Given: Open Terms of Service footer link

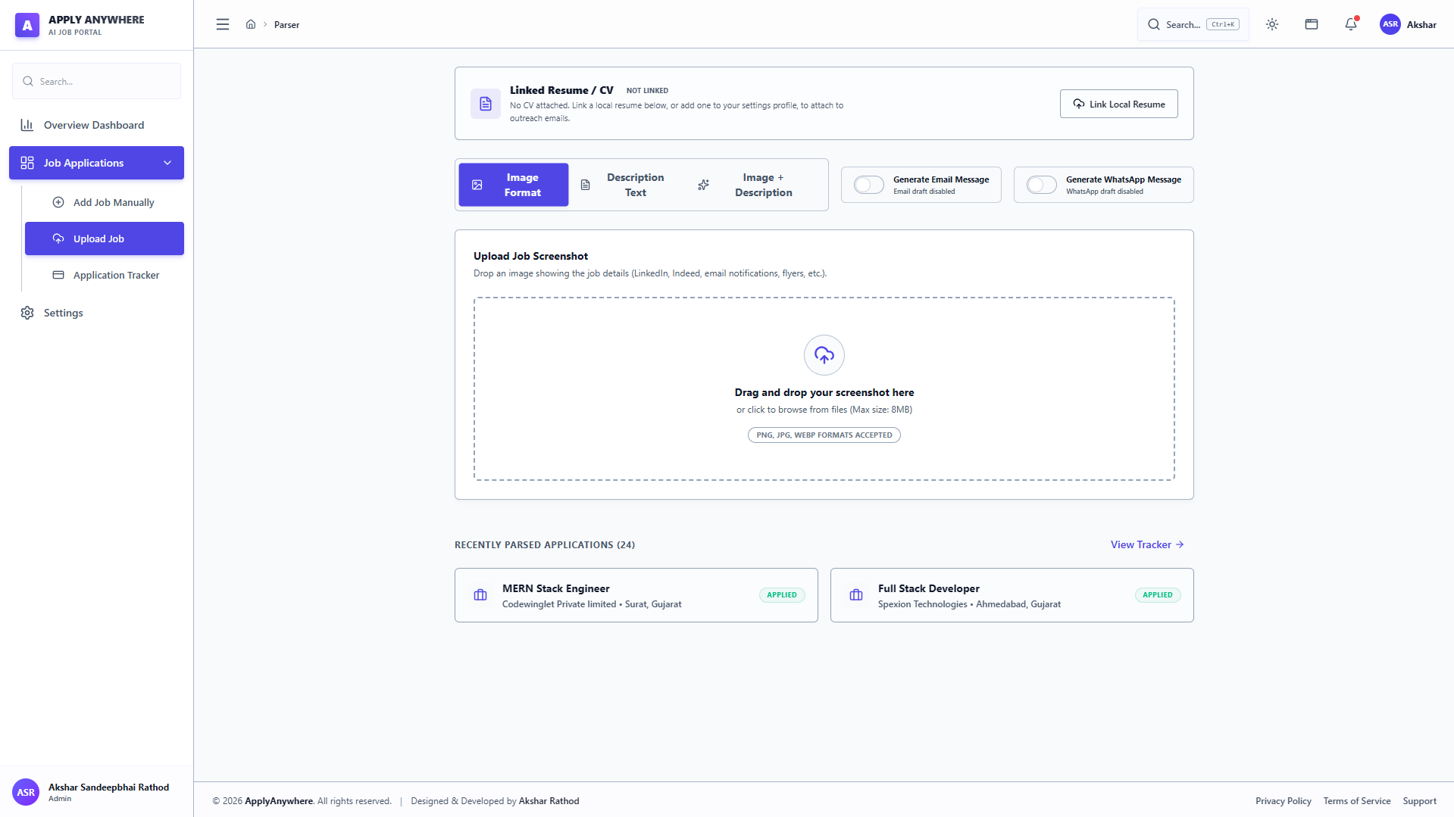Looking at the screenshot, I should click(1356, 800).
